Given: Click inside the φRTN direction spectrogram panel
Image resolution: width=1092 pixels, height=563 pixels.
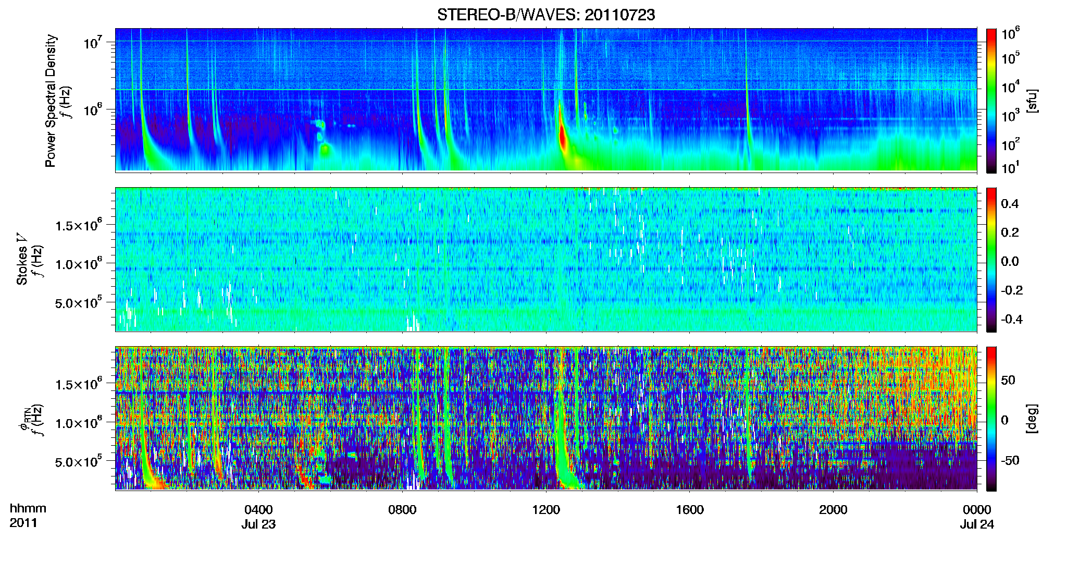Looking at the screenshot, I should tap(546, 418).
